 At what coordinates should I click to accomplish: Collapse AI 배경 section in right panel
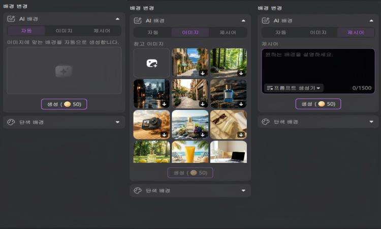point(371,21)
